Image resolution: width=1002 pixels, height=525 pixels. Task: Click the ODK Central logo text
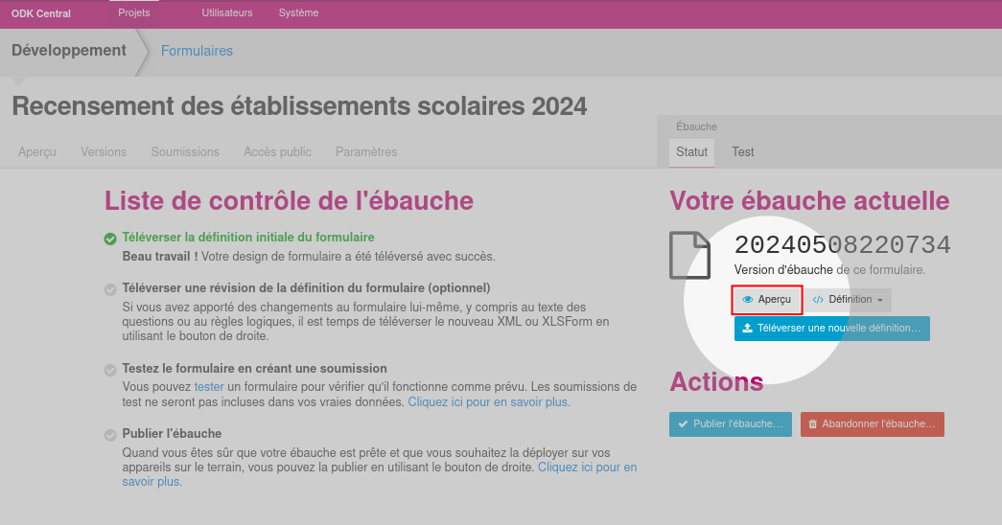point(41,13)
